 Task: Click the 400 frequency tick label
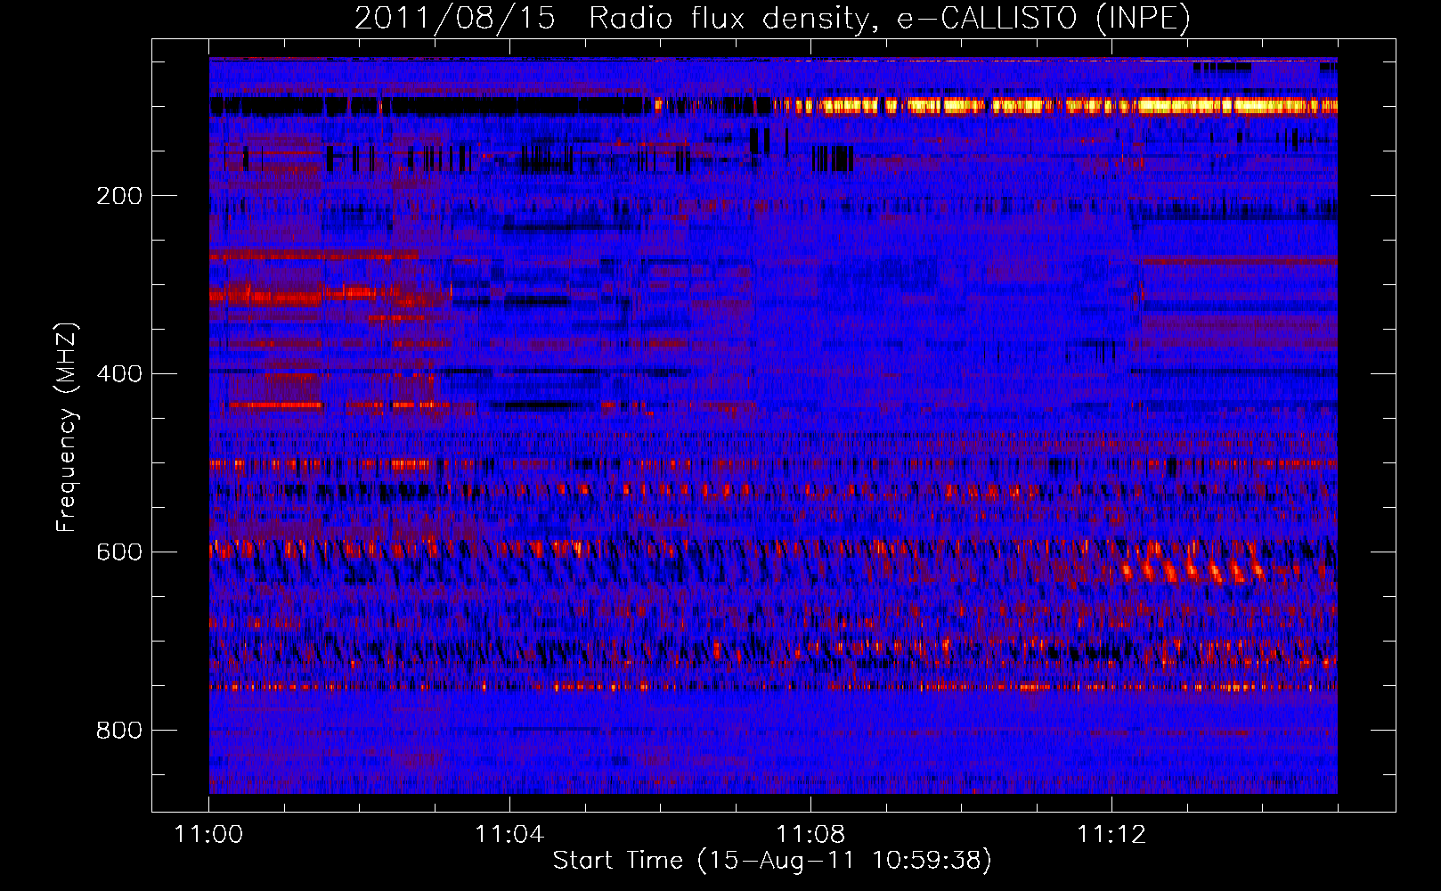[x=119, y=374]
